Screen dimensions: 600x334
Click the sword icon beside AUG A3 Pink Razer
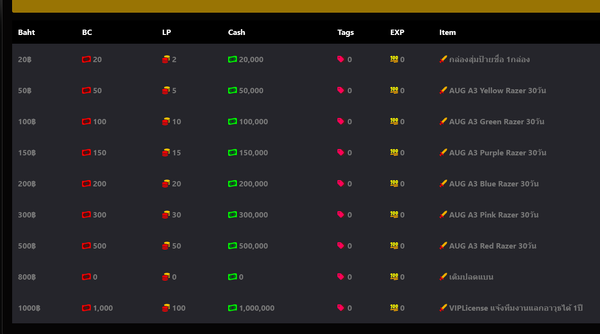click(x=443, y=215)
